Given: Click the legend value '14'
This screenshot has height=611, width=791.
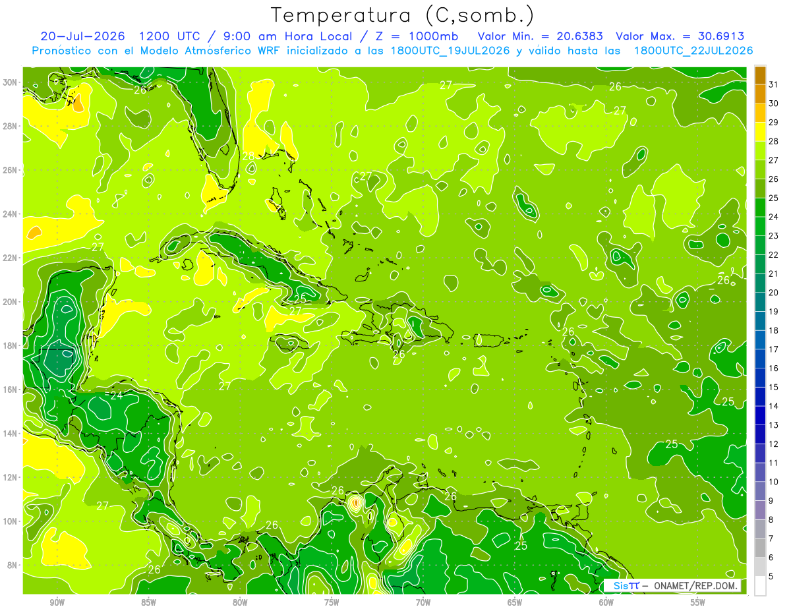Looking at the screenshot, I should point(774,406).
